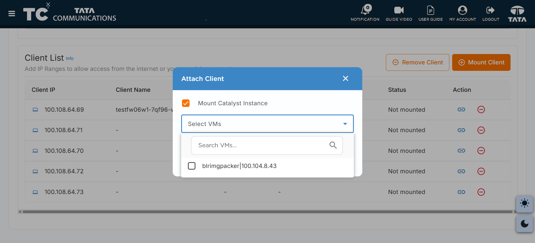
Task: Click link icon for 100.108.64.69 row
Action: (x=461, y=109)
